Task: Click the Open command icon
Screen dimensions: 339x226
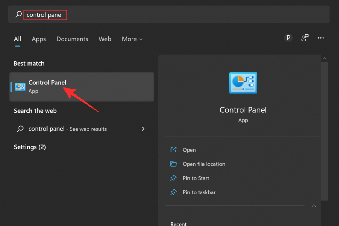Action: click(x=174, y=150)
